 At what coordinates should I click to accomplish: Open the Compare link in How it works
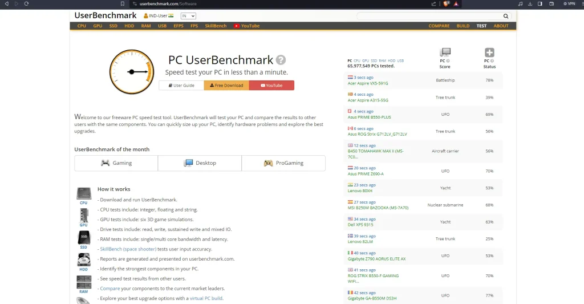(x=110, y=289)
